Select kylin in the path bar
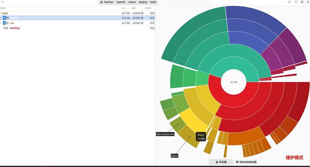Viewport: 310px width, 167px height. pos(153,2)
